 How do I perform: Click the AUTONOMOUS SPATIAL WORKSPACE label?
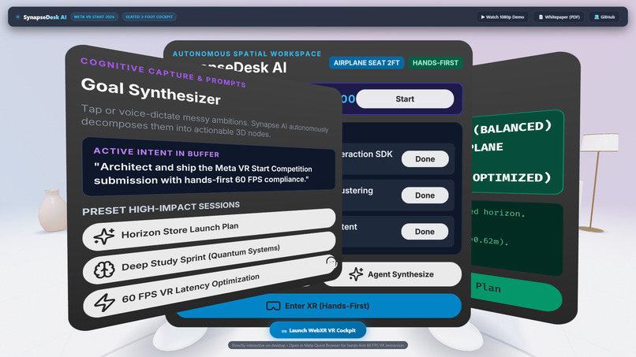click(247, 54)
